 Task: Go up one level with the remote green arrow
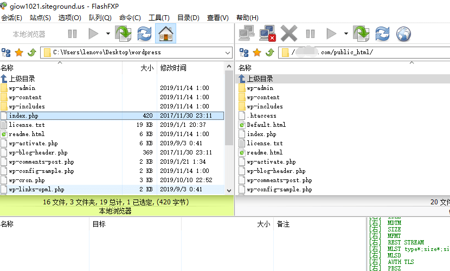click(270, 53)
